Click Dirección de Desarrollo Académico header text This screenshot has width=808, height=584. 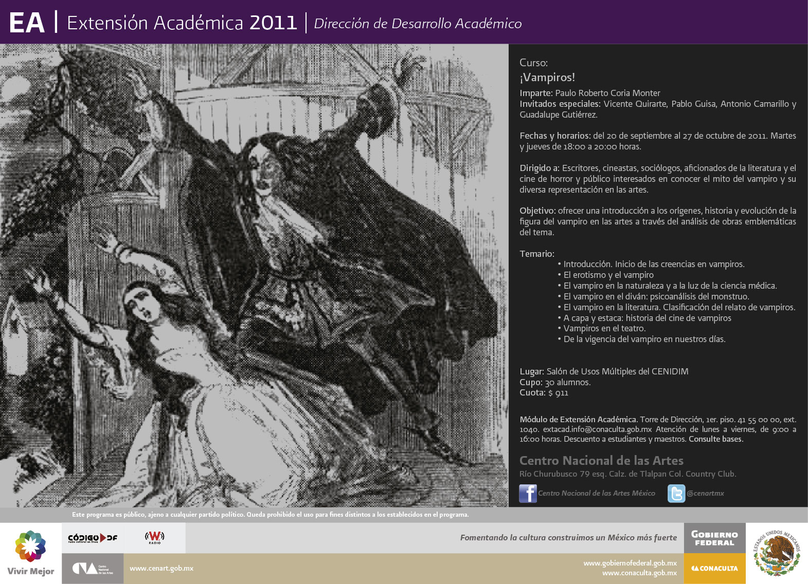point(418,24)
